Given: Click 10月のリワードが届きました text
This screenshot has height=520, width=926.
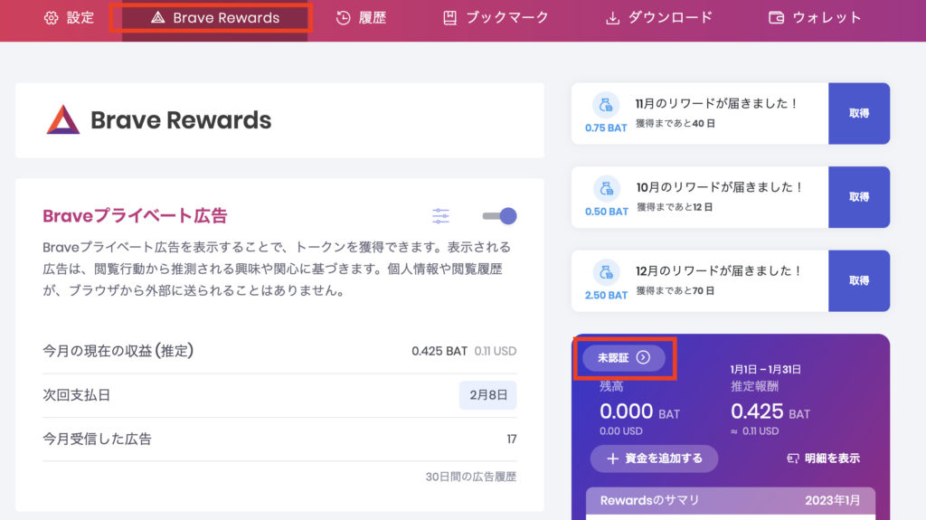Looking at the screenshot, I should point(721,187).
